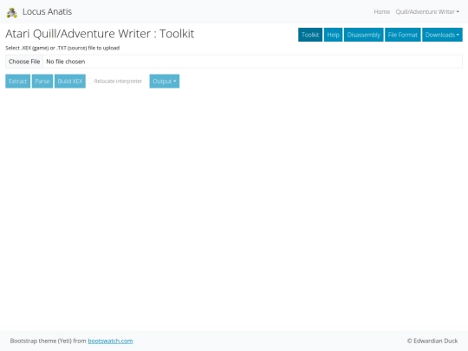
Task: Open the Output dropdown
Action: tap(164, 81)
